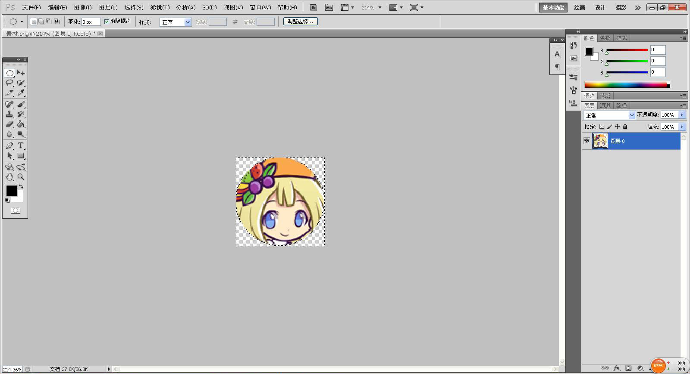
Task: Switch to the 基本功能 workspace
Action: [553, 7]
